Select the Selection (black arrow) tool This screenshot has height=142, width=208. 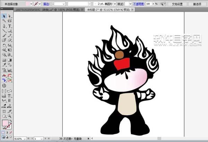[x=4, y=16]
